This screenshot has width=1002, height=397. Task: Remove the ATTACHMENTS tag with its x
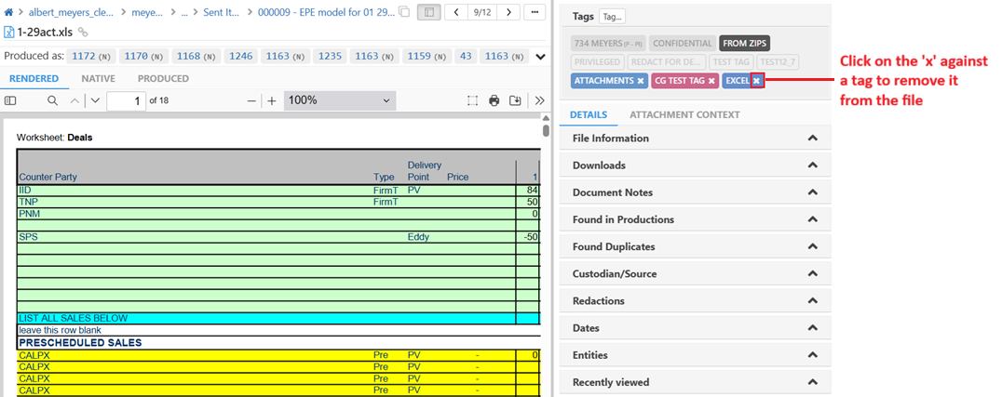click(641, 81)
